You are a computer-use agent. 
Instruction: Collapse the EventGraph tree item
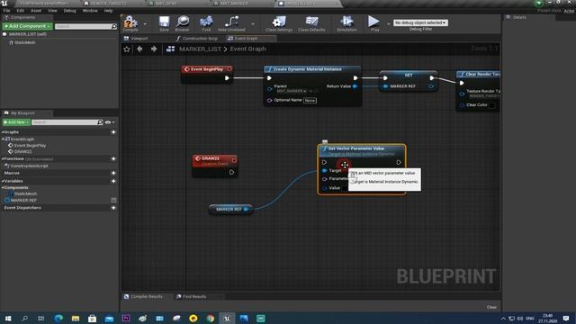click(3, 139)
